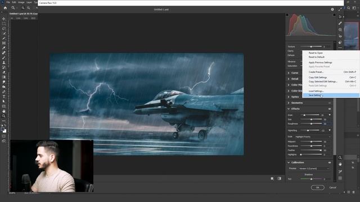Select the Hand tool in Photoshop toolbar
The height and width of the screenshot is (202, 360).
[4, 111]
